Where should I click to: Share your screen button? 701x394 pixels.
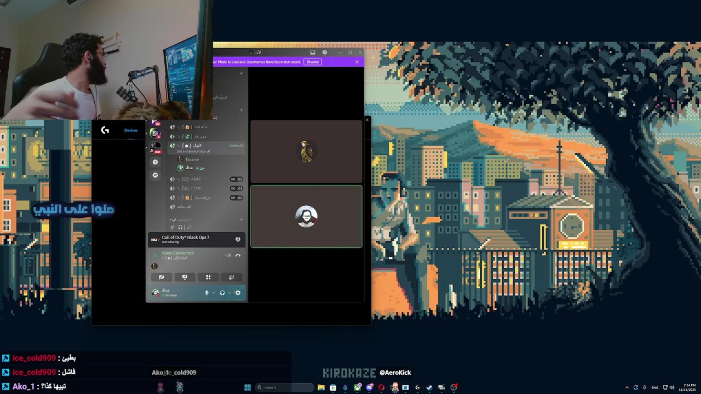click(x=185, y=277)
